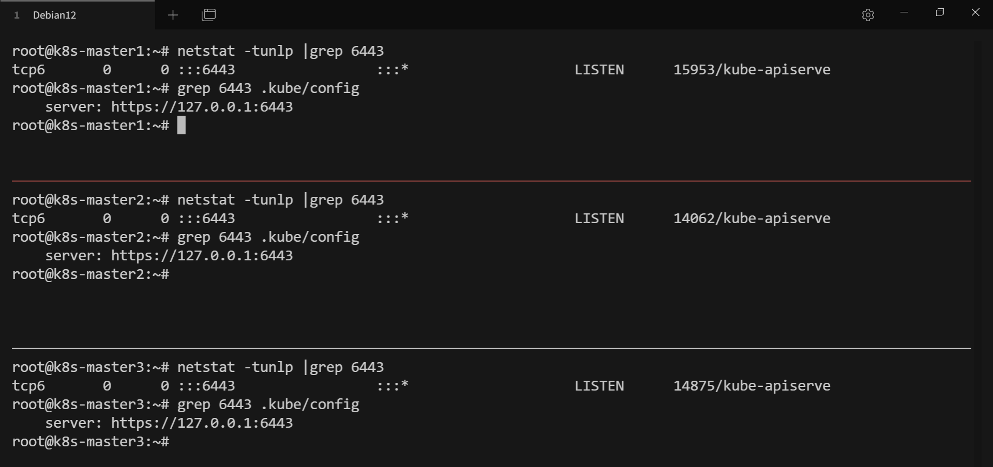Click the vertical scrollbar at the right edge
This screenshot has height=467, width=993.
click(x=981, y=248)
